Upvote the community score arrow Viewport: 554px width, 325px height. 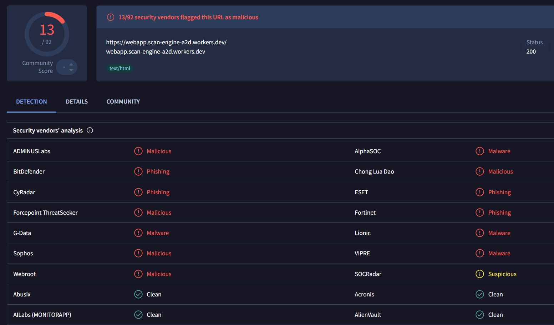[71, 64]
